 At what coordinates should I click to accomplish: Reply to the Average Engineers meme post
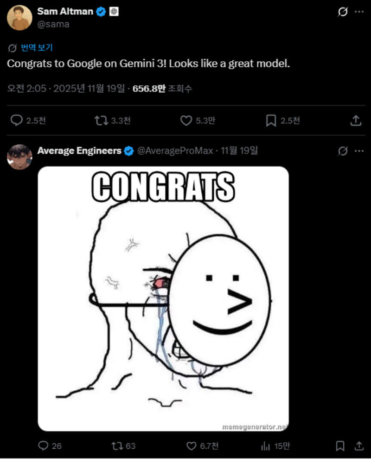point(43,446)
